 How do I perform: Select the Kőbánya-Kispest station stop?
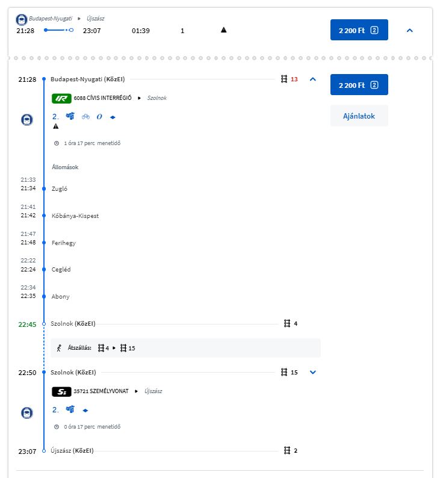pos(75,216)
